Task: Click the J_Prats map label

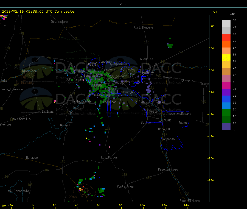Action: click(152, 112)
